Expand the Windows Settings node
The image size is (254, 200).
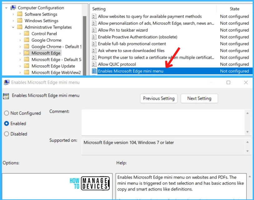(x=13, y=21)
